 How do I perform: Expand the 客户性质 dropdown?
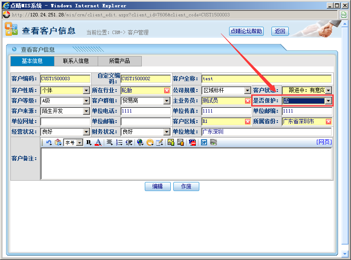[x=86, y=91]
